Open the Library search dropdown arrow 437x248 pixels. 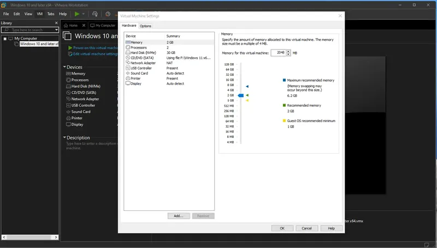[56, 30]
